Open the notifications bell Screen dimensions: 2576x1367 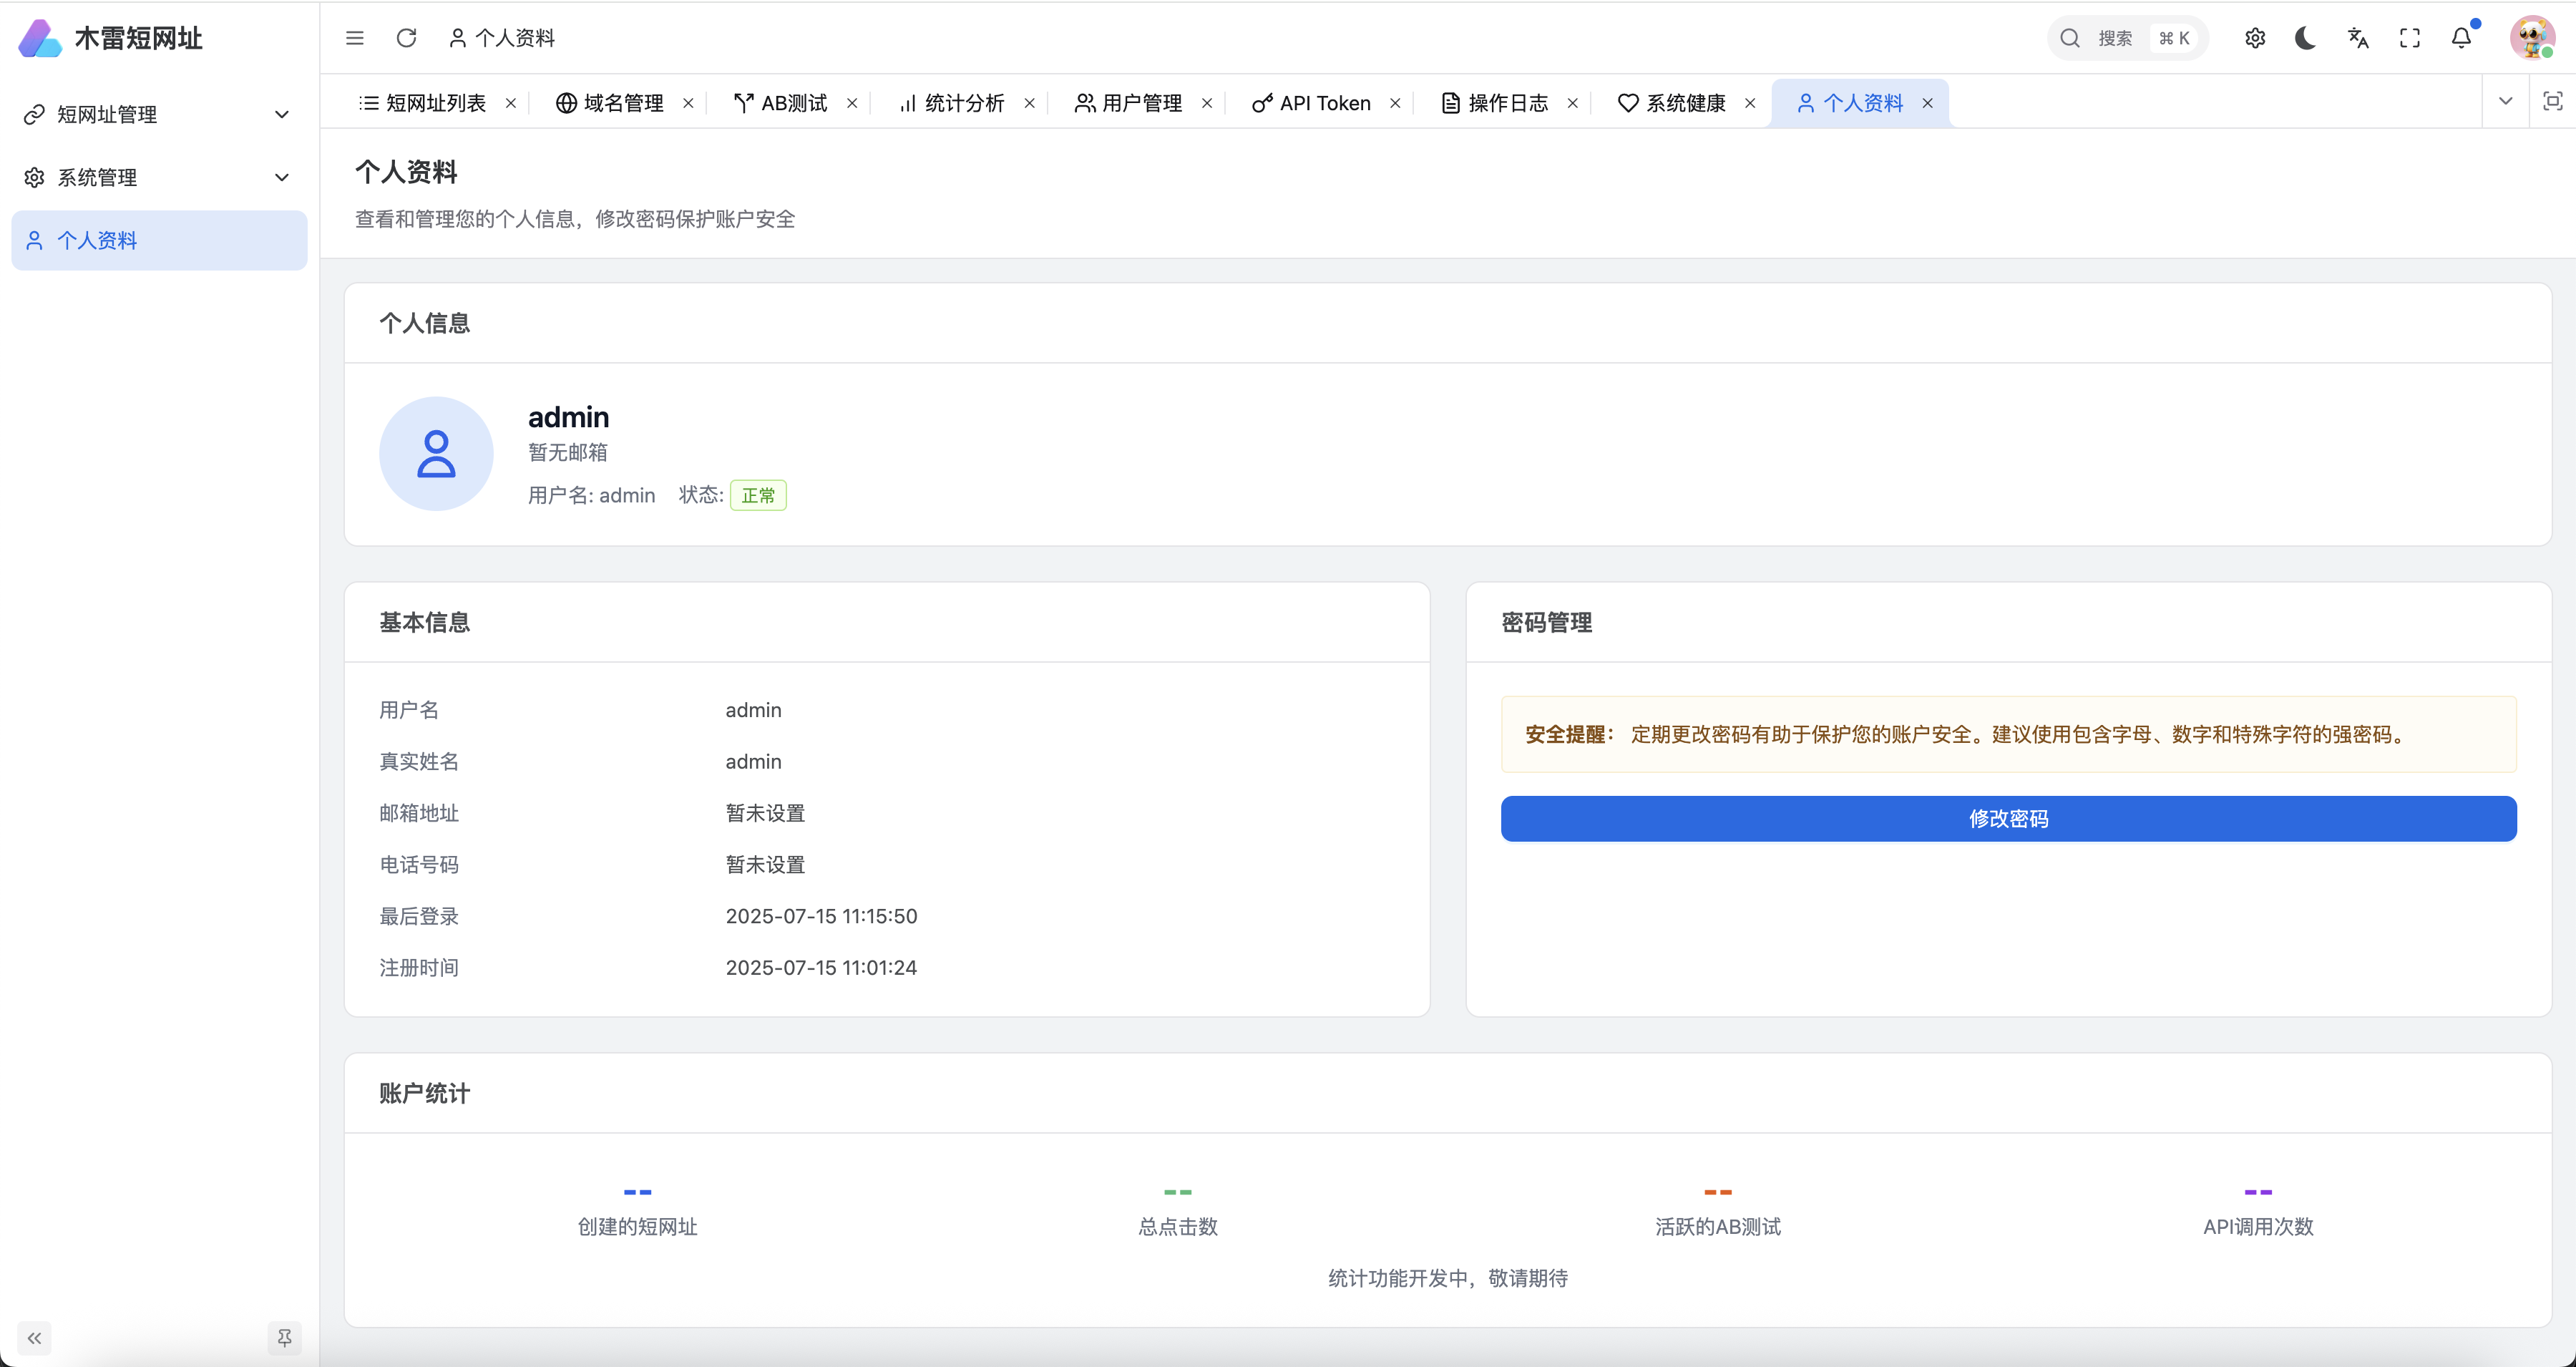pyautogui.click(x=2461, y=38)
